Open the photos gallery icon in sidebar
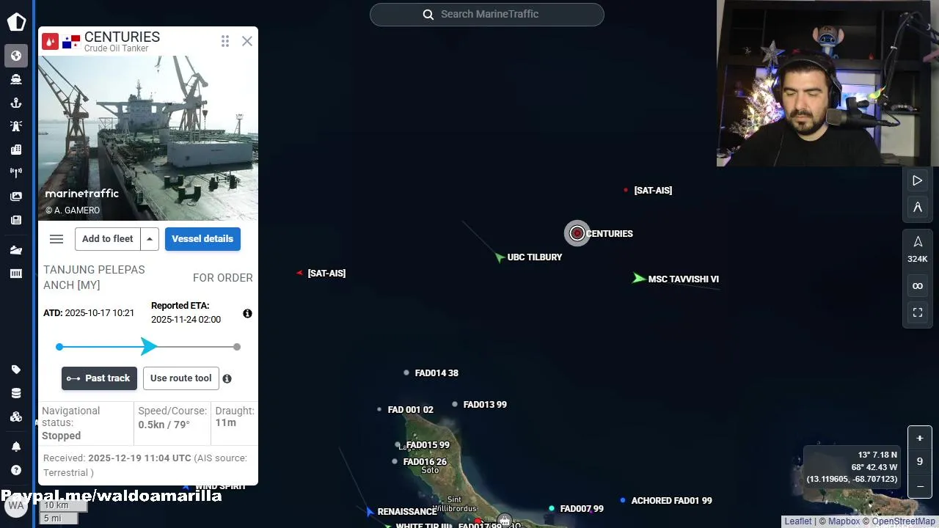 pyautogui.click(x=16, y=197)
